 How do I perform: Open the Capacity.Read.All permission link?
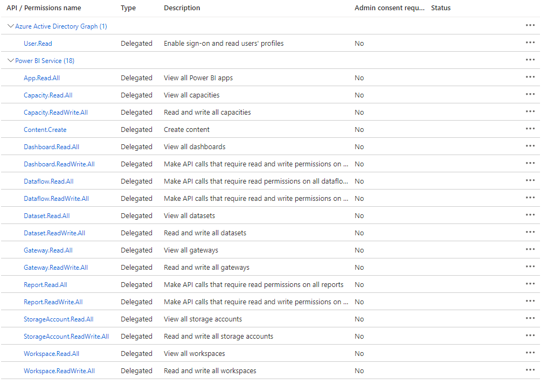click(x=48, y=95)
